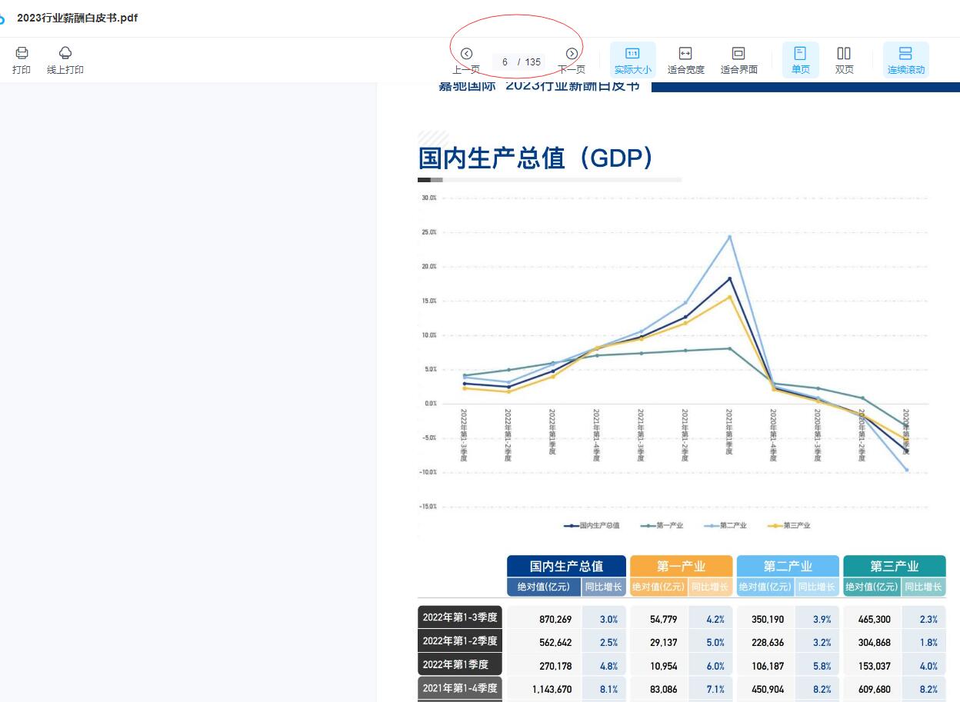This screenshot has width=960, height=702.
Task: Select the 第三产业 teal table header
Action: [x=894, y=566]
